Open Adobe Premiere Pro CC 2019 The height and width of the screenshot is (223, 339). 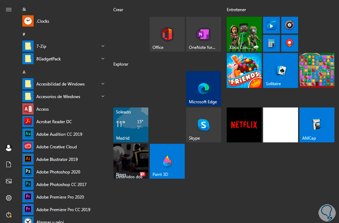pyautogui.click(x=64, y=210)
